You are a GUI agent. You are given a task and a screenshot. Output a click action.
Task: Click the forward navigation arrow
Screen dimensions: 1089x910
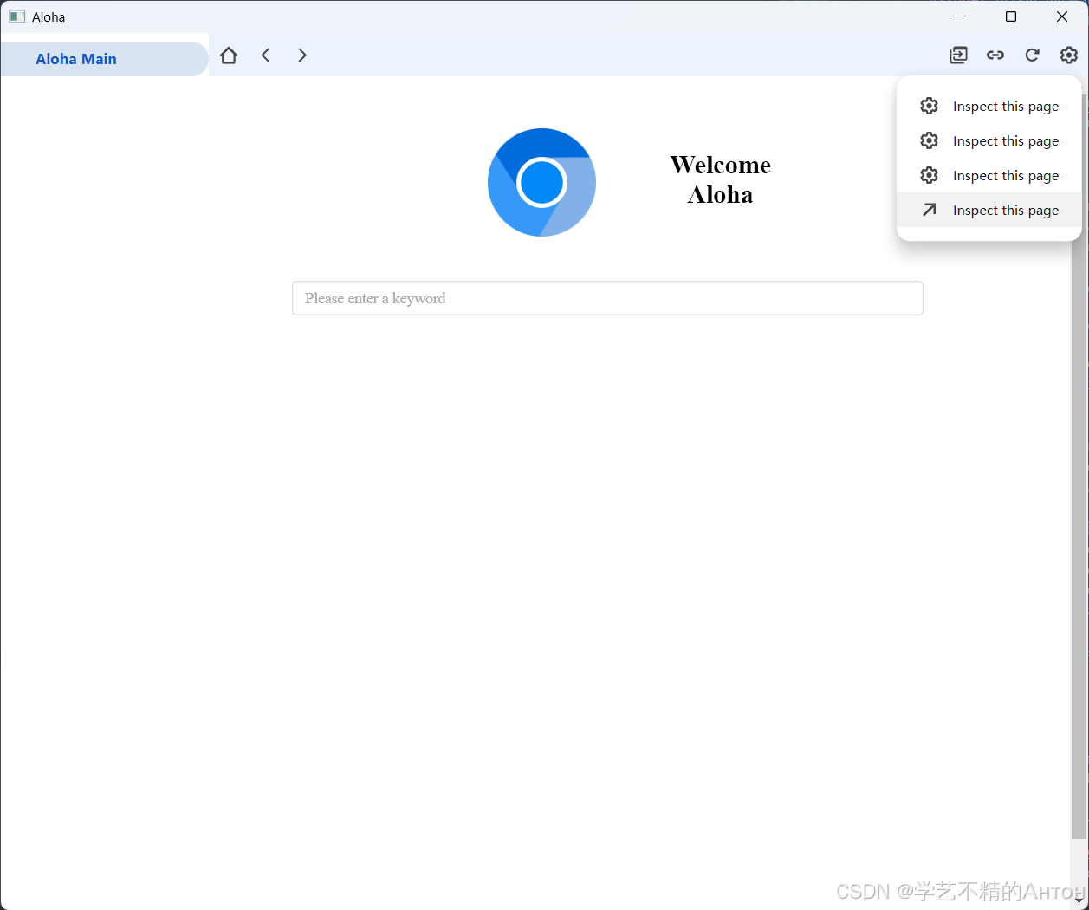coord(301,55)
